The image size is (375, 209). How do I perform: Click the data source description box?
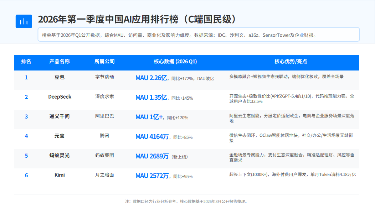(199, 35)
